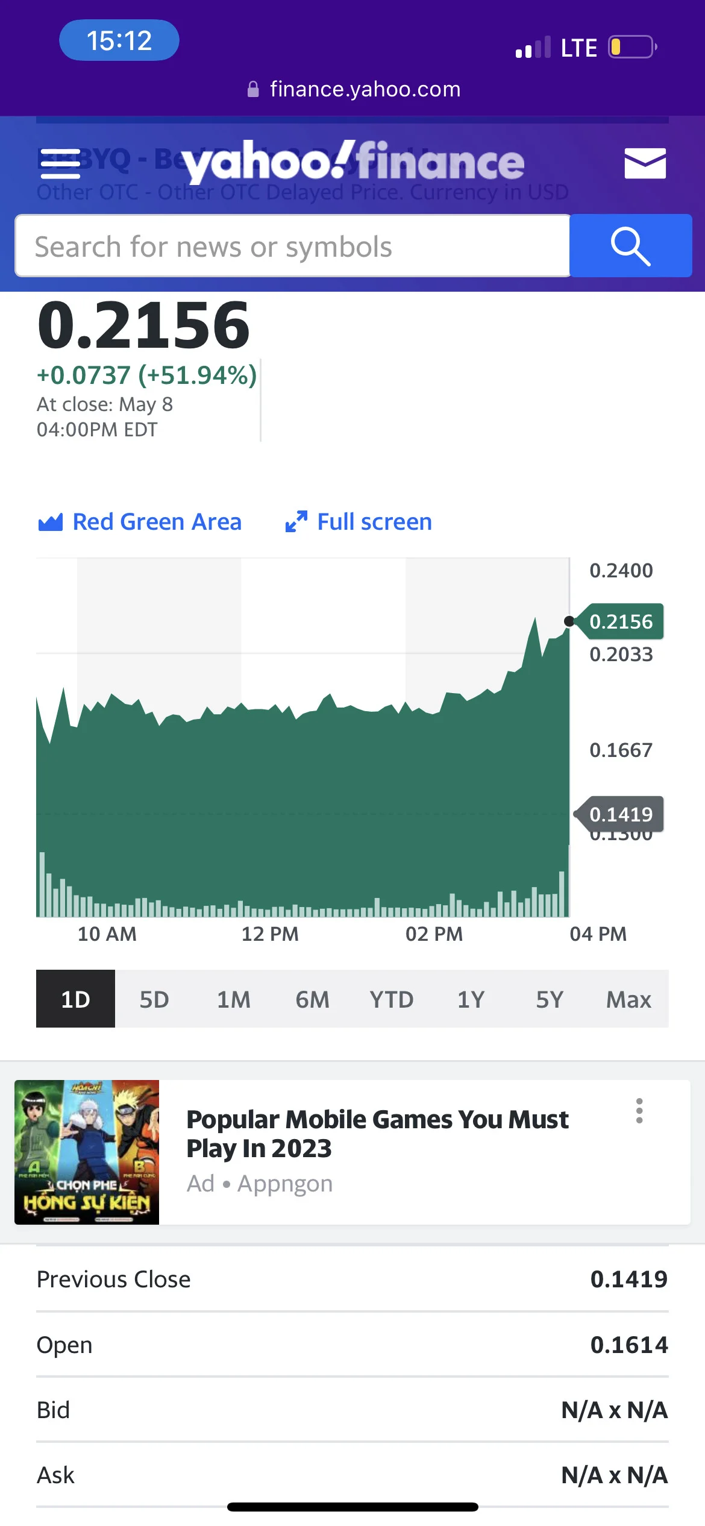
Task: Tap the battery indicator in status bar
Action: pos(632,47)
